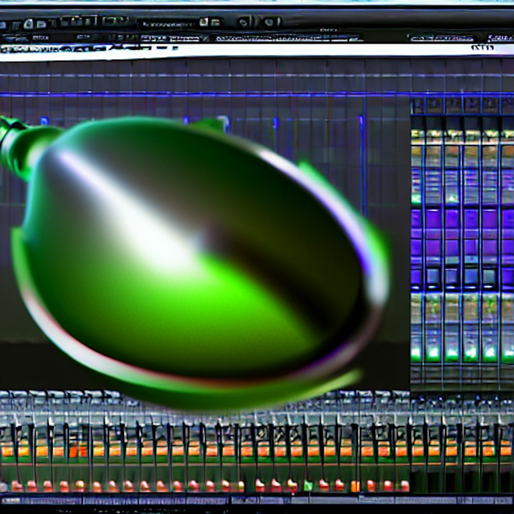Toggle the yellow indicator atop the first right-panel strip
The image size is (514, 514).
416,135
